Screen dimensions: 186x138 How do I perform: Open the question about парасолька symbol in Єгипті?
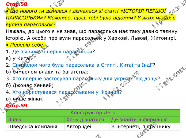[82, 65]
